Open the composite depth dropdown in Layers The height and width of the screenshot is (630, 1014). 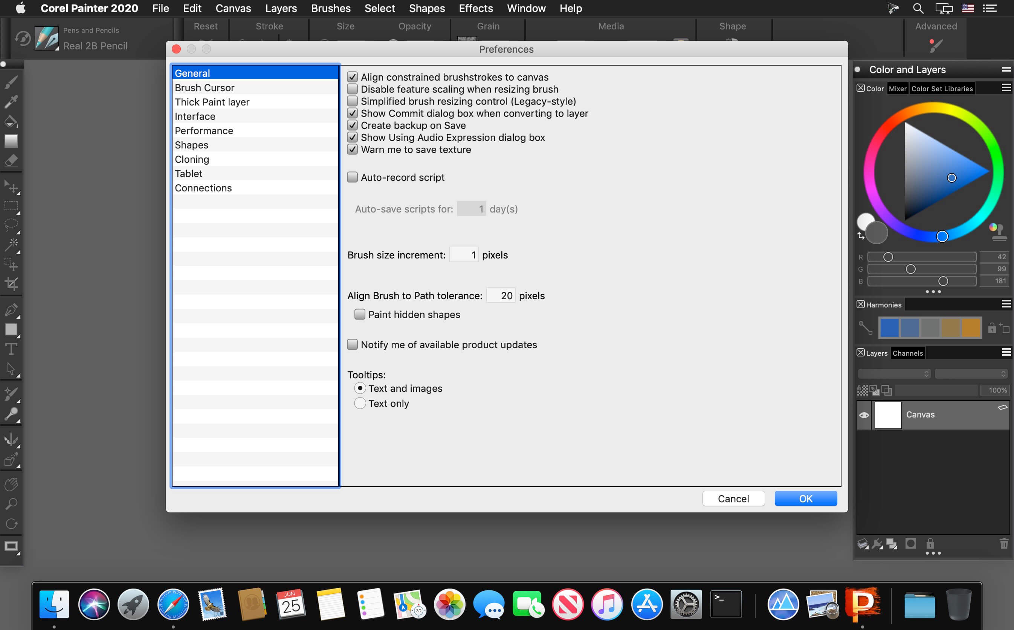(971, 373)
